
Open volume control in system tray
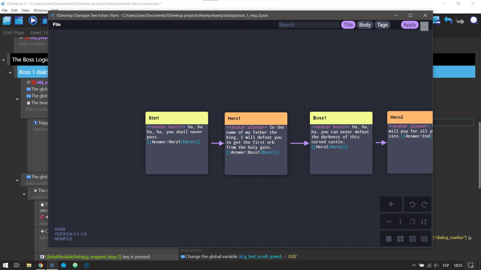pos(436,265)
